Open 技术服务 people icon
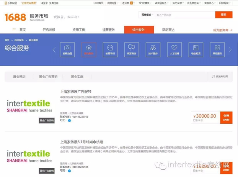Image resolution: width=238 pixels, height=177 pixels. click(153, 49)
